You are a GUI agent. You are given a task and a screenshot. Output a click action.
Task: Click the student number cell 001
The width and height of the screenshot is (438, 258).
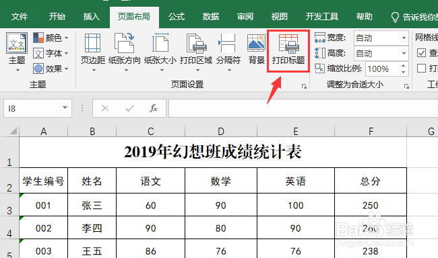pyautogui.click(x=43, y=205)
